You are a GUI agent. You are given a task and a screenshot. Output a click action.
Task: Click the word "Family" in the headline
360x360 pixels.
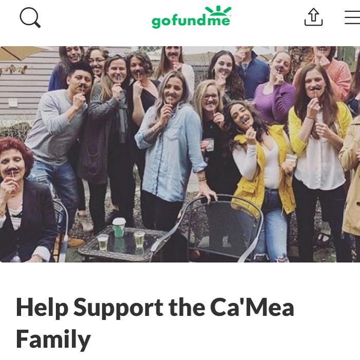click(53, 339)
